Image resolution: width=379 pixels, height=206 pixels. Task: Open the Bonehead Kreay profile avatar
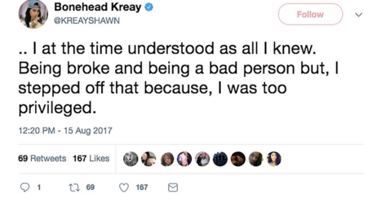click(33, 14)
